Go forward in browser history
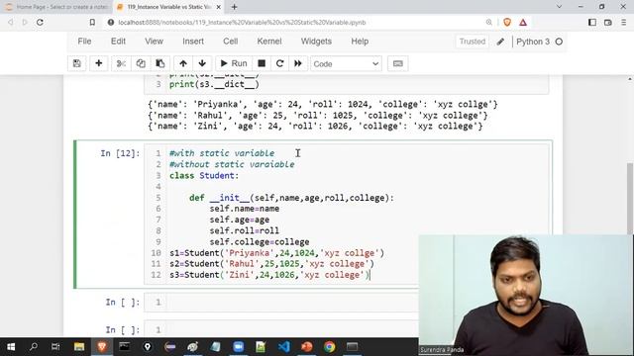 [25, 22]
